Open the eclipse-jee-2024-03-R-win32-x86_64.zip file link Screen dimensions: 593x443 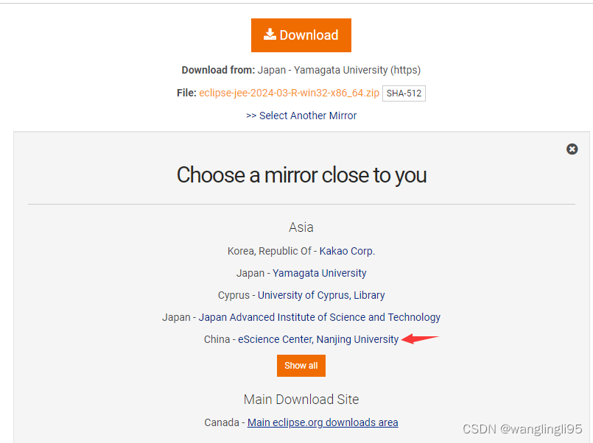289,93
